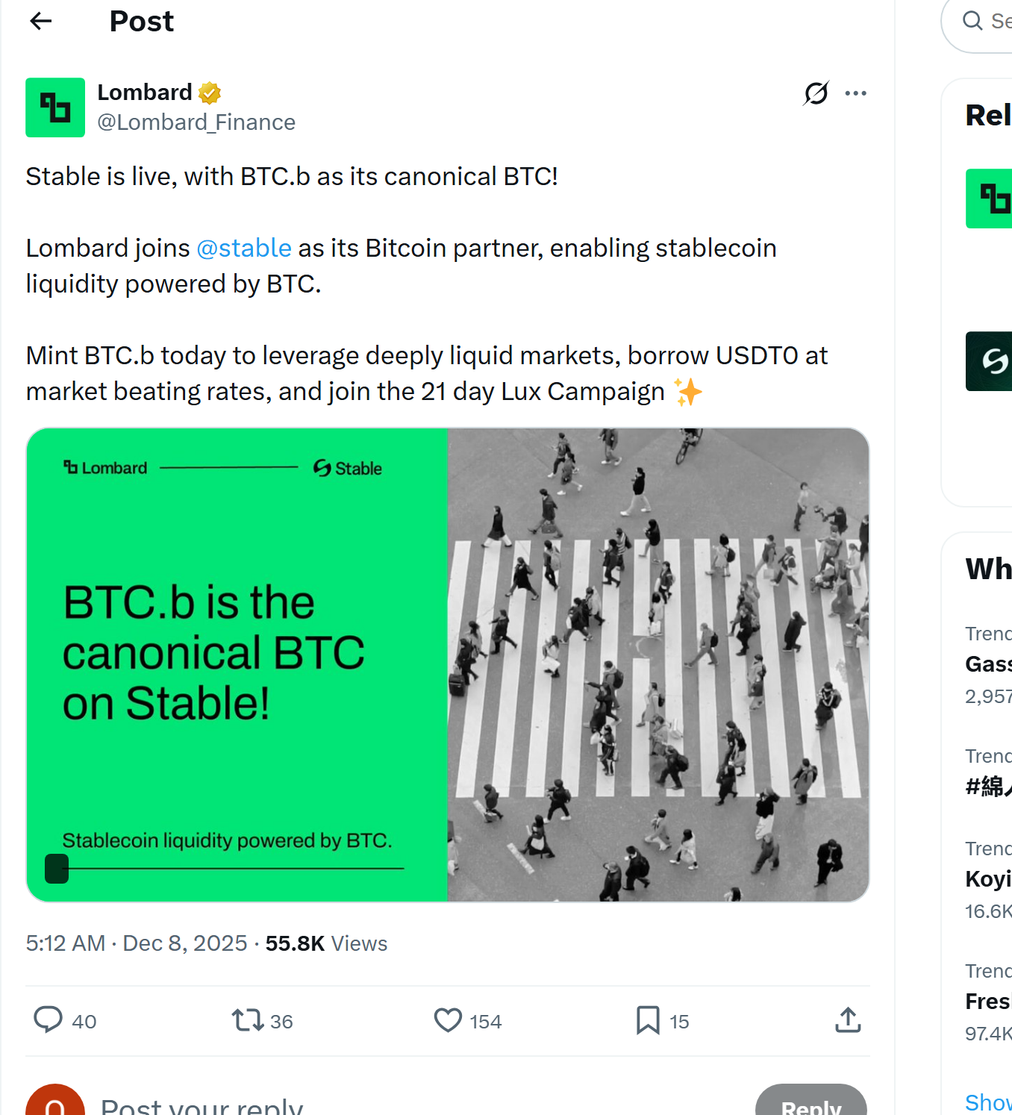
Task: Click Lombard's gold verified badge
Action: pyautogui.click(x=209, y=91)
